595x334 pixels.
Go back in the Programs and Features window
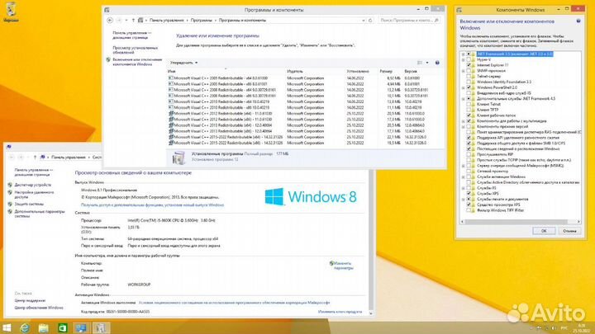coord(110,21)
